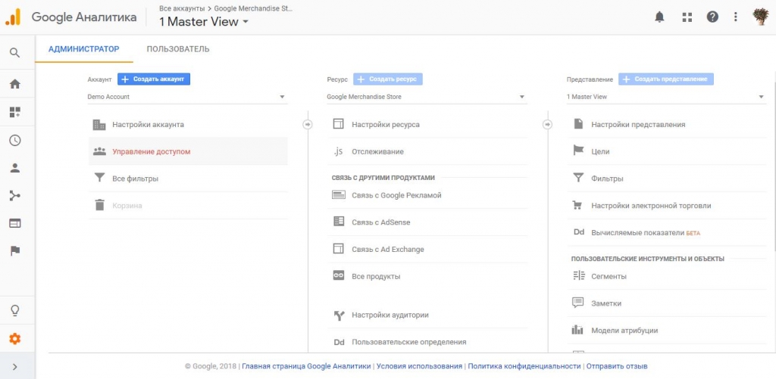Click funnel icon beside Все фильтры
The width and height of the screenshot is (776, 379).
tap(99, 178)
